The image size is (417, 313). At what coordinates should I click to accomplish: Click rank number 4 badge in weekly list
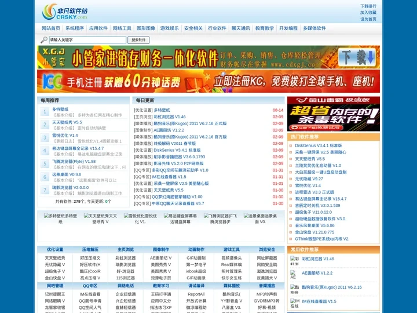(45, 151)
